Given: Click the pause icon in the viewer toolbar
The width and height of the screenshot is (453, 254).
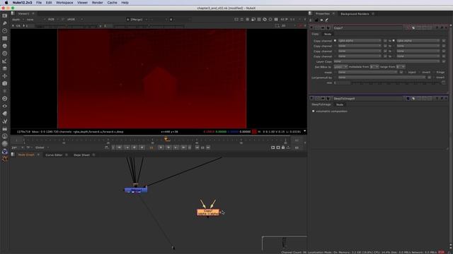Looking at the screenshot, I should tap(276, 19).
